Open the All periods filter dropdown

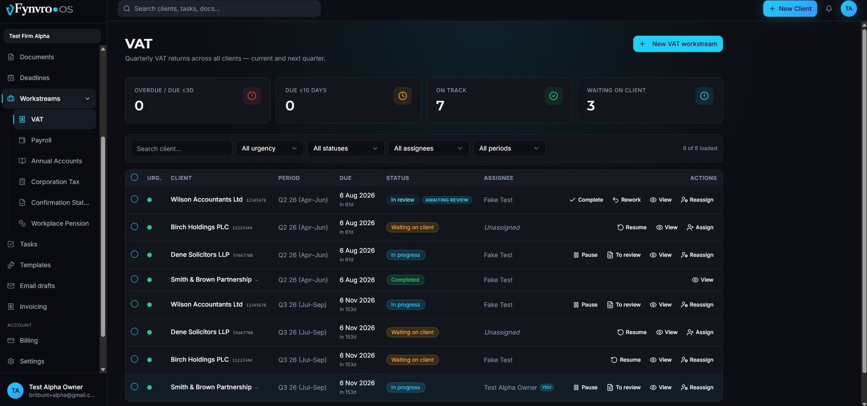coord(509,148)
